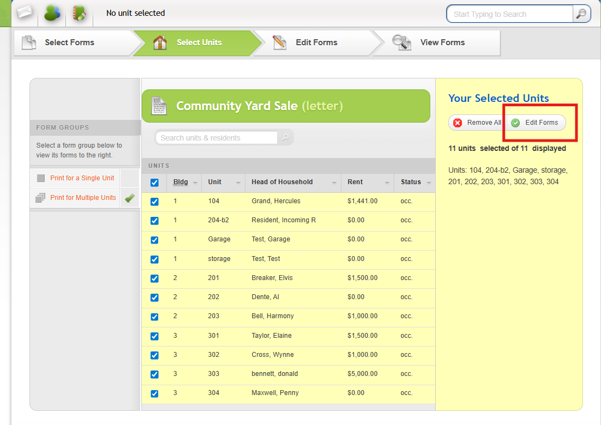Click the Community Yard Sale letter banner
The width and height of the screenshot is (601, 425).
pos(286,106)
